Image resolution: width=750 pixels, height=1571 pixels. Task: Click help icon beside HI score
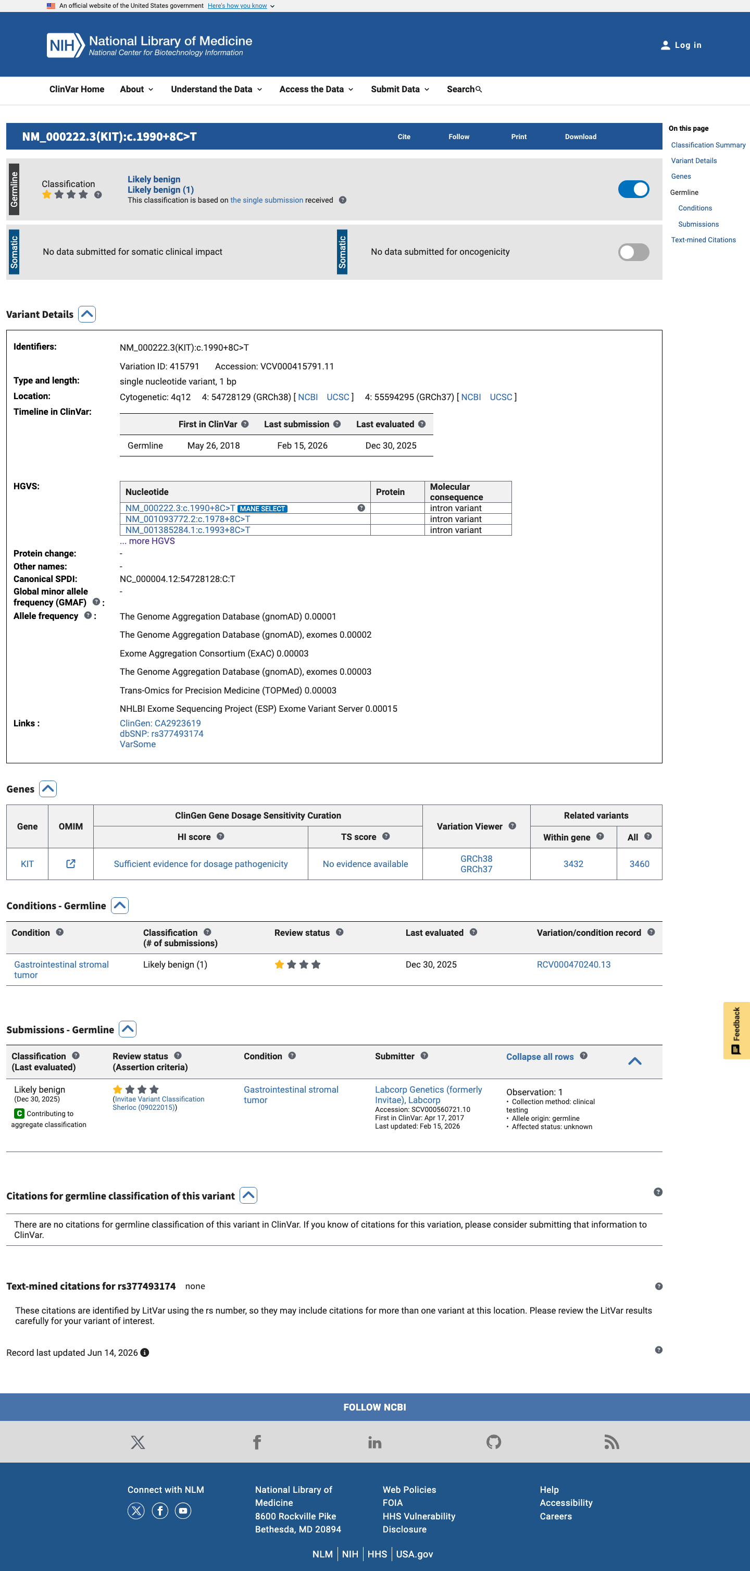tap(220, 836)
